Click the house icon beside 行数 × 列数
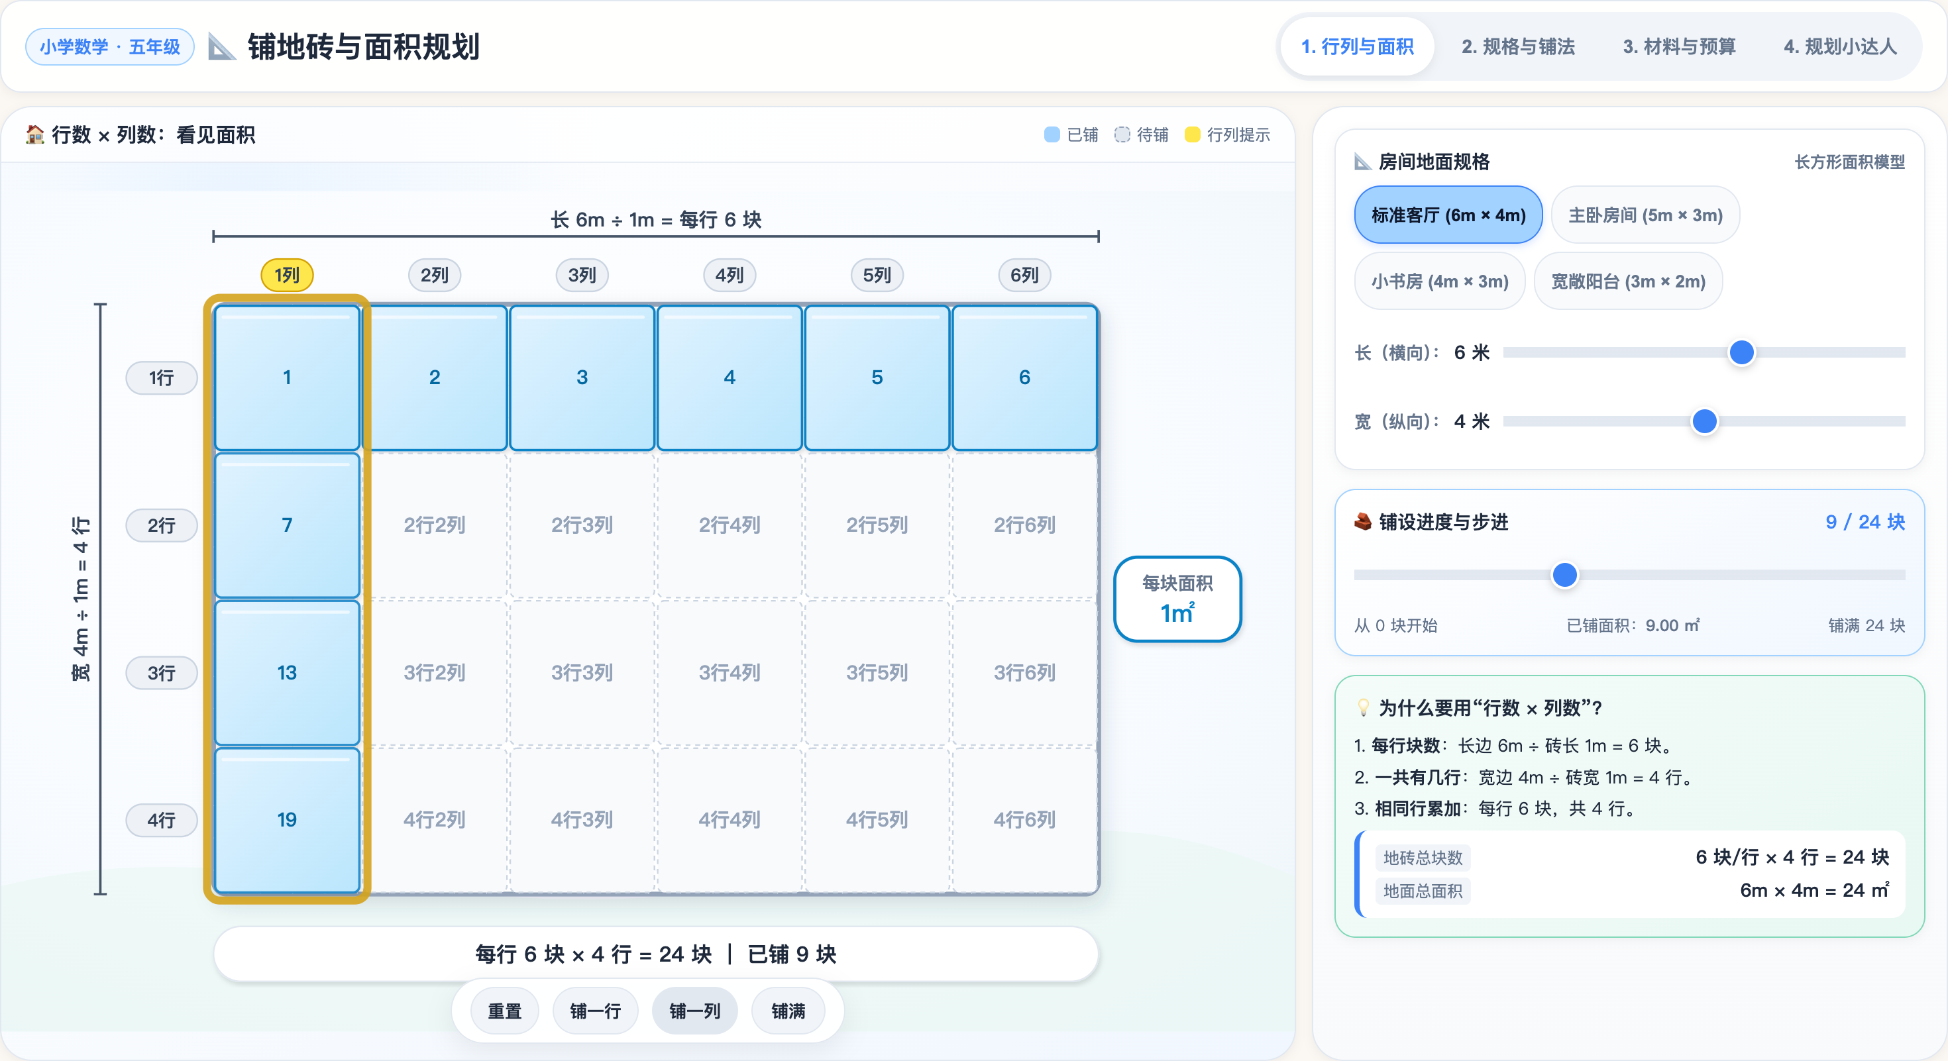The image size is (1948, 1061). (34, 134)
